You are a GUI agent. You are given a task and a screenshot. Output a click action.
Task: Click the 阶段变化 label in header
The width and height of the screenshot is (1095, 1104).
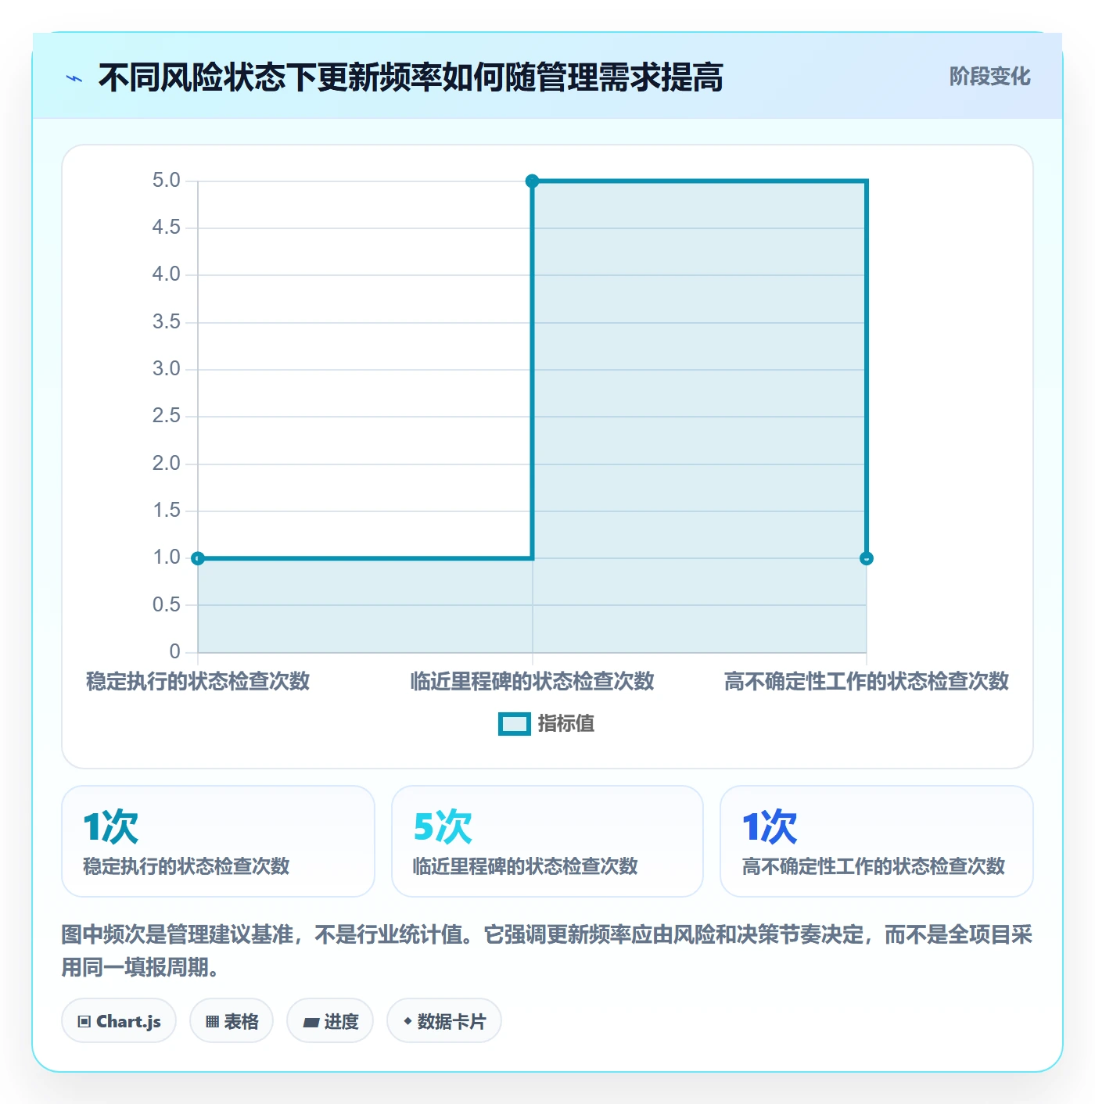(989, 77)
